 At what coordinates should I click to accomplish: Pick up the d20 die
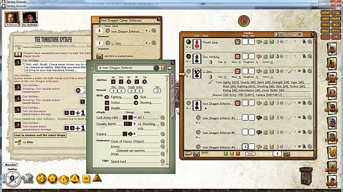(41, 178)
